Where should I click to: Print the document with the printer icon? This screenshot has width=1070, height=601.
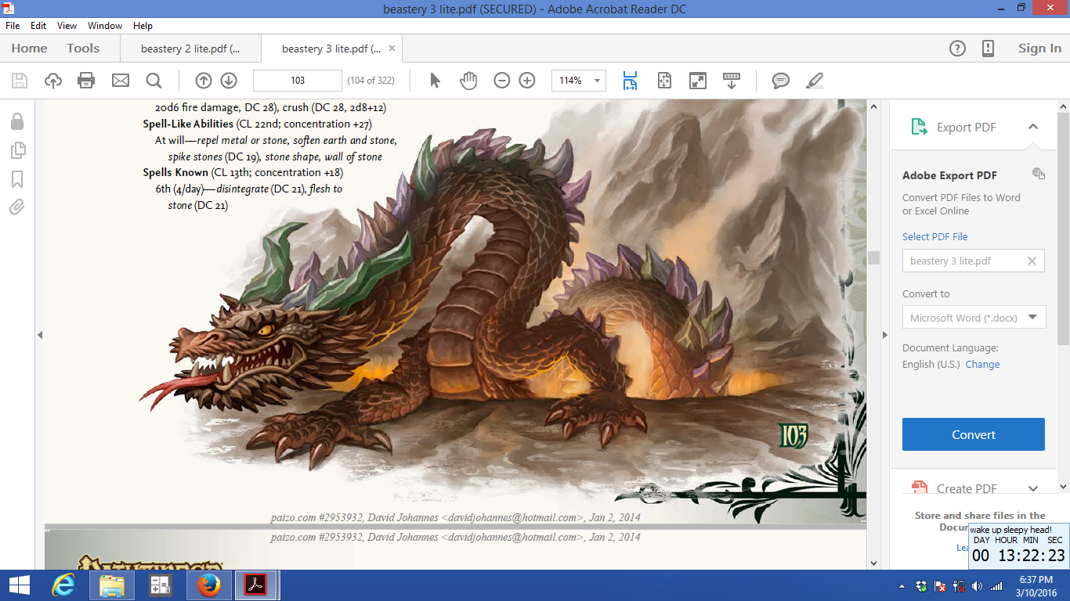86,80
